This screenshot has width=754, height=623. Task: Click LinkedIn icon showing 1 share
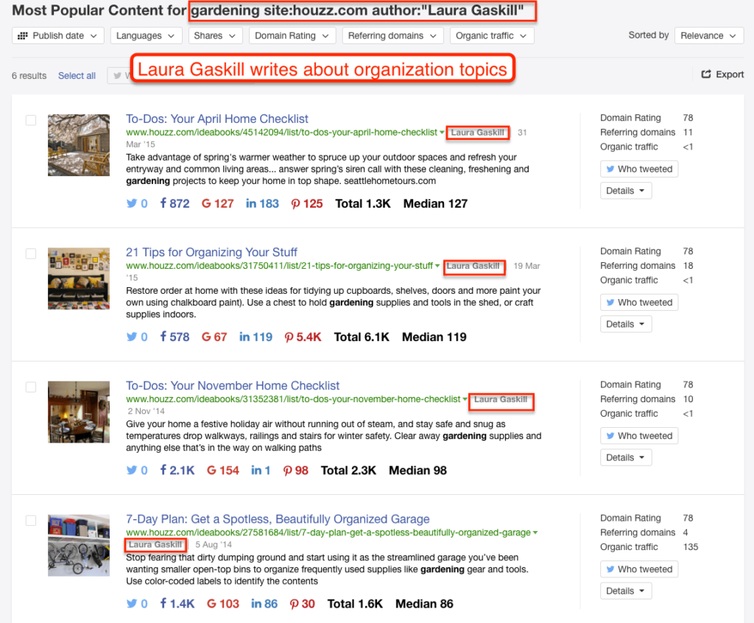(256, 470)
